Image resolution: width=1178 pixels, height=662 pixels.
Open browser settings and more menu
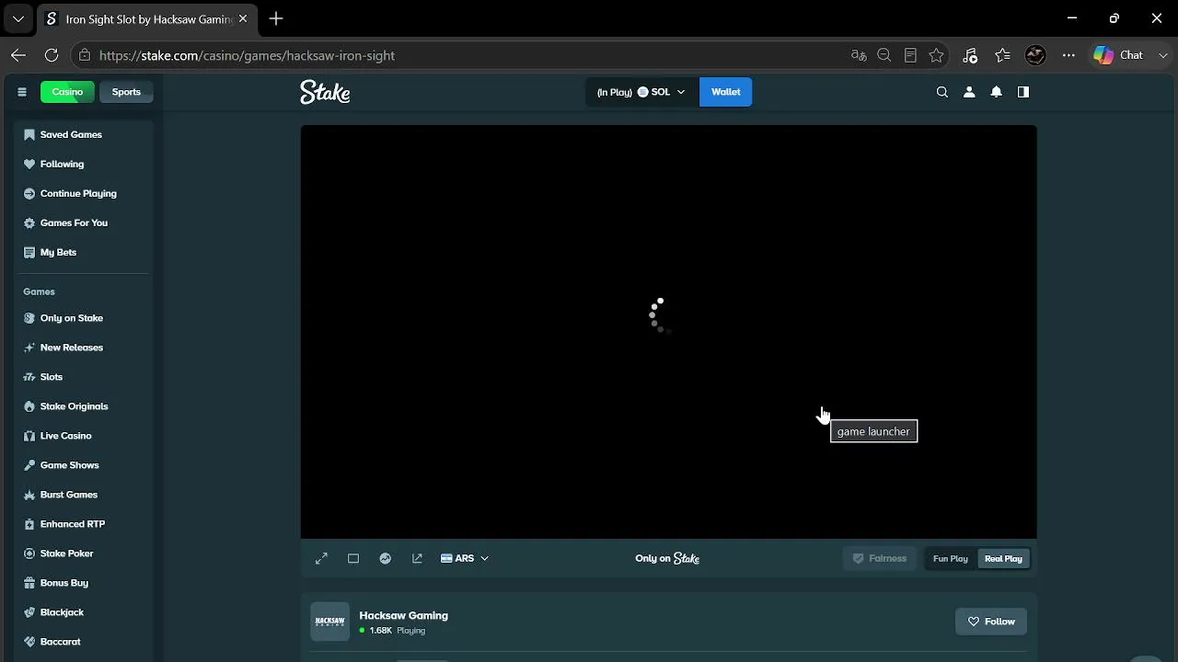[x=1068, y=55]
